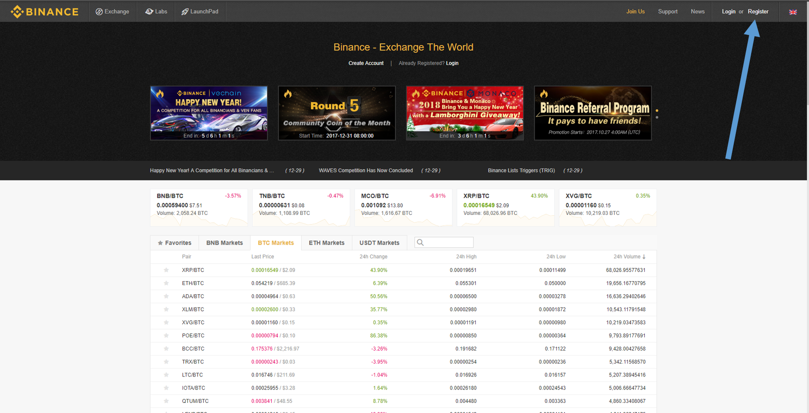Star the QTUM/BTC pair
809x413 pixels.
(x=166, y=401)
